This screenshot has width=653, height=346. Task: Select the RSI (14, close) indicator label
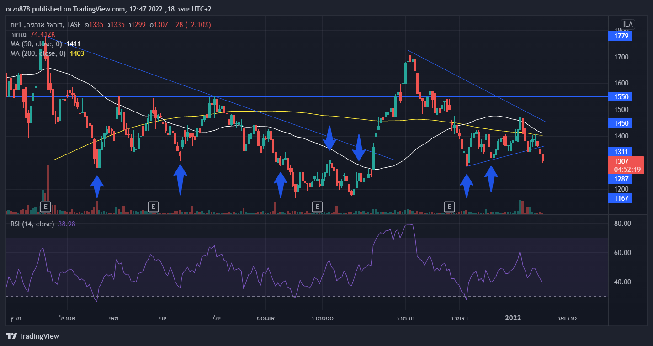(x=32, y=224)
